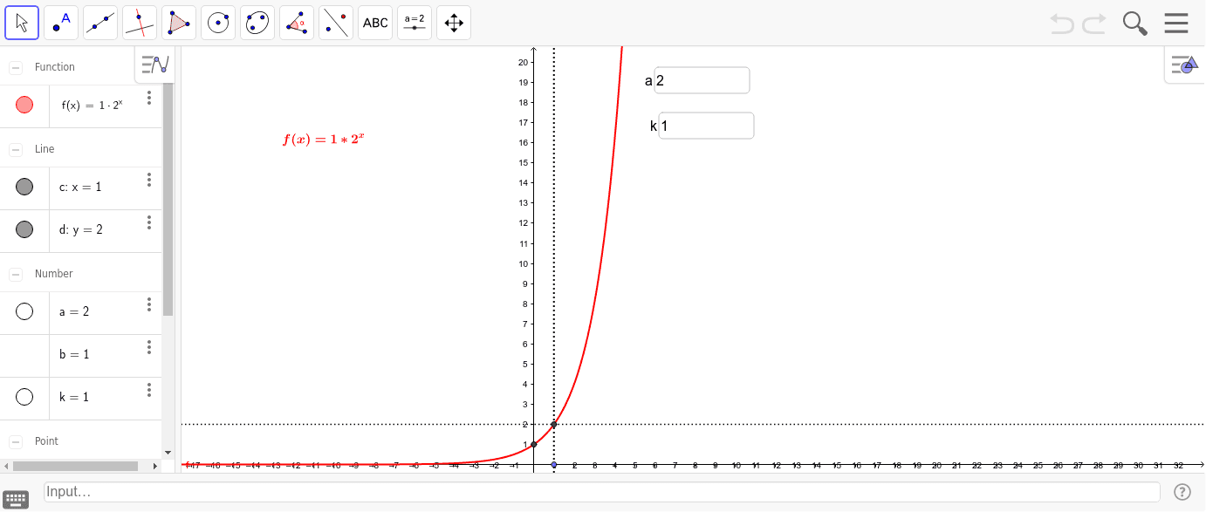Select the Perpendicular Line tool
The width and height of the screenshot is (1206, 512).
(140, 23)
